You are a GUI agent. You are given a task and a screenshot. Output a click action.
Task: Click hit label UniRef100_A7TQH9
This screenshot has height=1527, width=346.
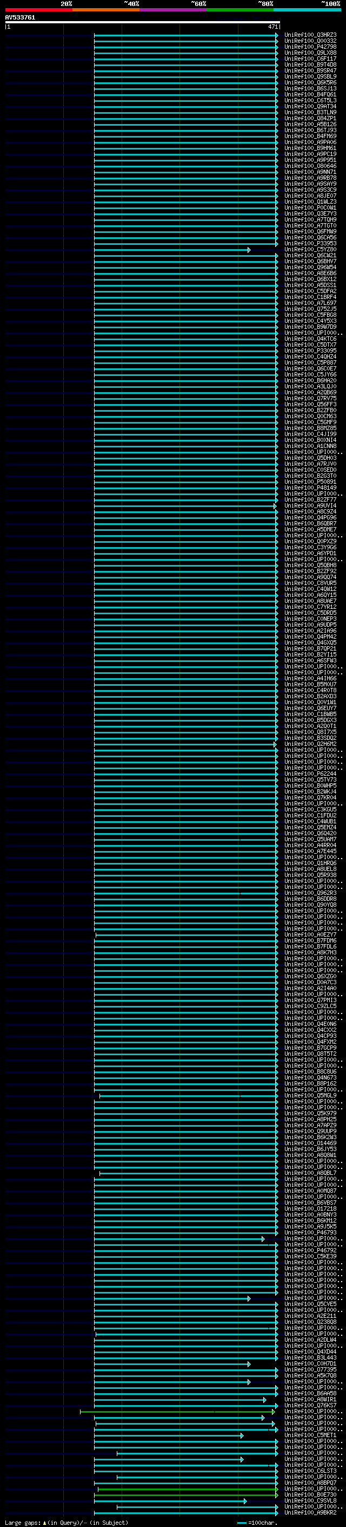310,219
